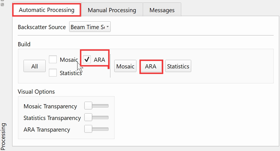Click the ARA build button
The height and width of the screenshot is (151, 280).
[x=151, y=66]
